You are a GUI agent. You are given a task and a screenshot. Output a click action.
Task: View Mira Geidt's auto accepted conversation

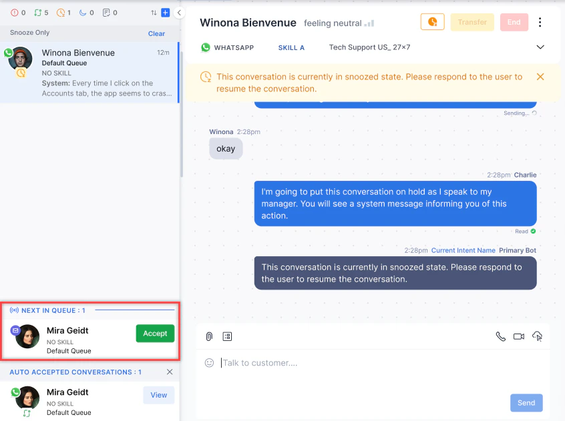pos(158,395)
